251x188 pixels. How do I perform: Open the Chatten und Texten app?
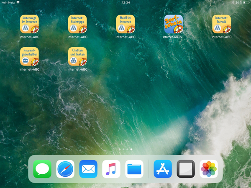(x=77, y=56)
